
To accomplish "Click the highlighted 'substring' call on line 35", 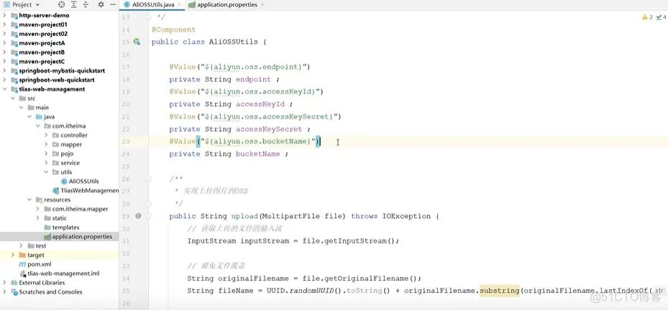I will tap(499, 291).
